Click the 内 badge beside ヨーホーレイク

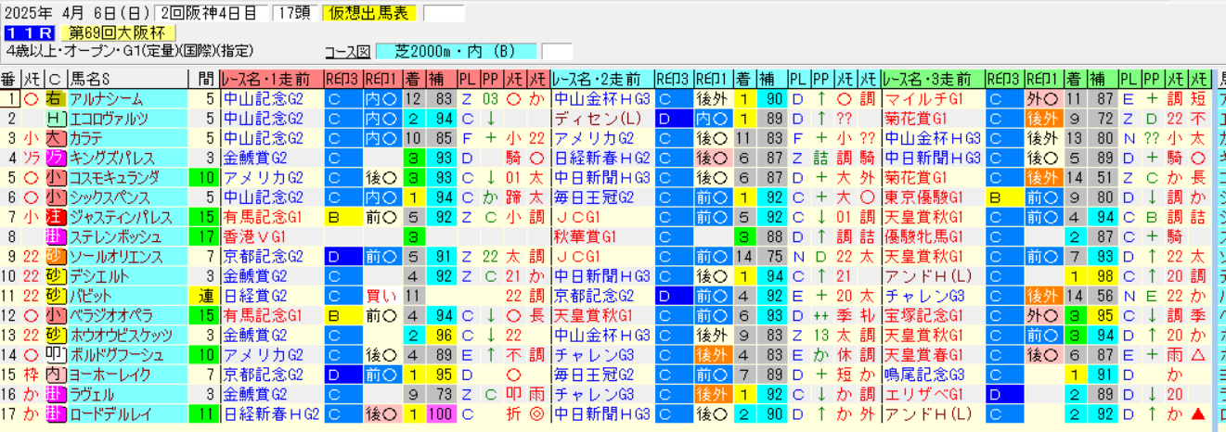click(x=55, y=375)
